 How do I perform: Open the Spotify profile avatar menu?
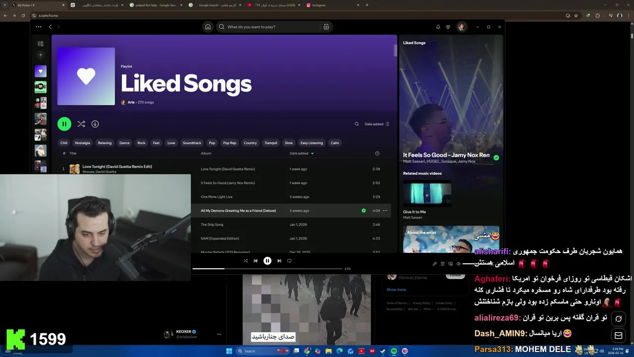(462, 27)
